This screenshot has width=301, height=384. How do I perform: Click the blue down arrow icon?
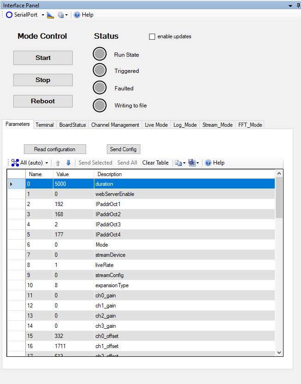point(68,163)
